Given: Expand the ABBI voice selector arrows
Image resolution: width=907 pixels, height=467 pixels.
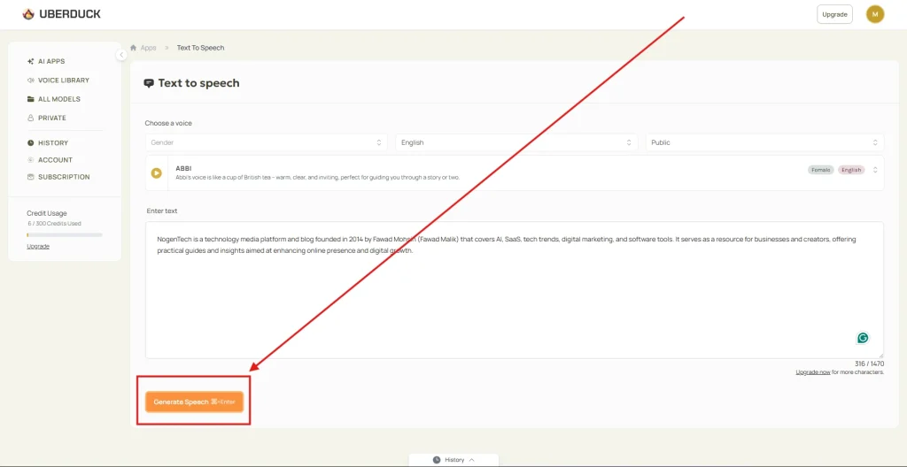Looking at the screenshot, I should point(875,170).
